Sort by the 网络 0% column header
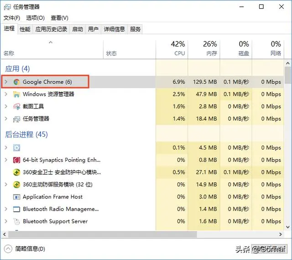 click(x=268, y=49)
